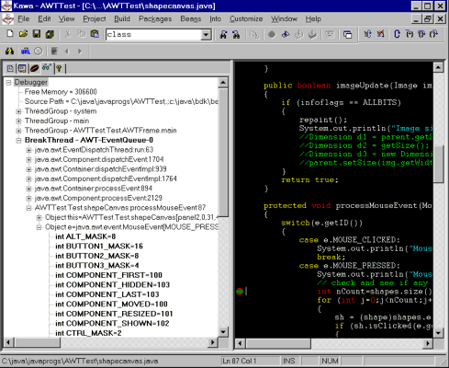Open the Project menu

point(95,19)
